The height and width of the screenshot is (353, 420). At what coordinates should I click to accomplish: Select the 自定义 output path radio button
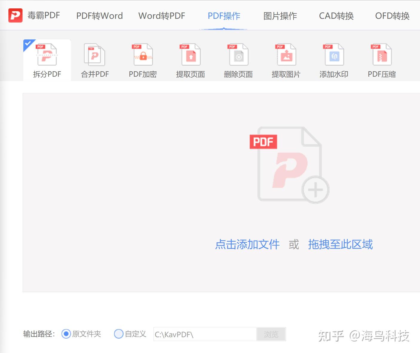[x=119, y=334]
